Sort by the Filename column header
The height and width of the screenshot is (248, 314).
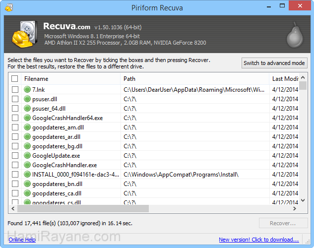click(x=71, y=79)
